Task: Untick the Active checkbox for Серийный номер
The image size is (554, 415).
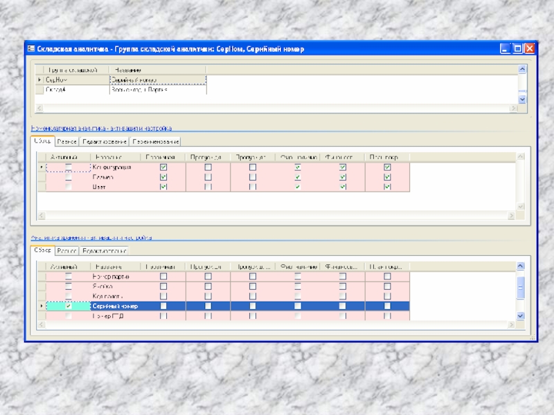Action: pos(69,306)
